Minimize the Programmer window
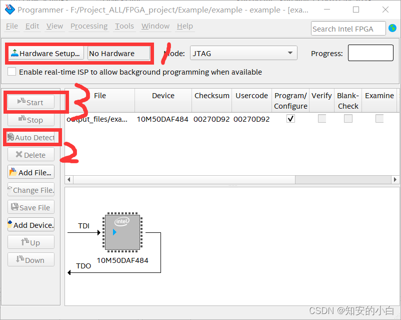Screen dimensions: 401x320 (x=327, y=10)
